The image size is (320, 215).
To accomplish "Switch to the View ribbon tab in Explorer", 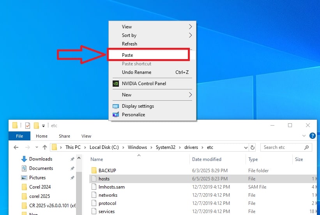I will coord(86,136).
